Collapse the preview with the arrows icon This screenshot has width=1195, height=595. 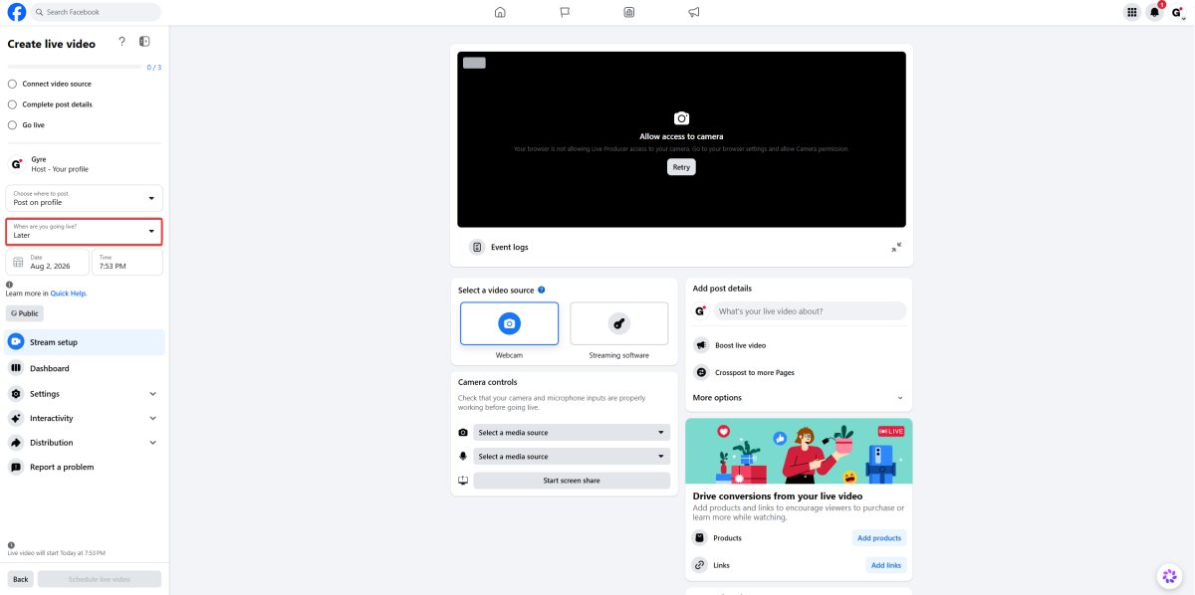coord(896,247)
